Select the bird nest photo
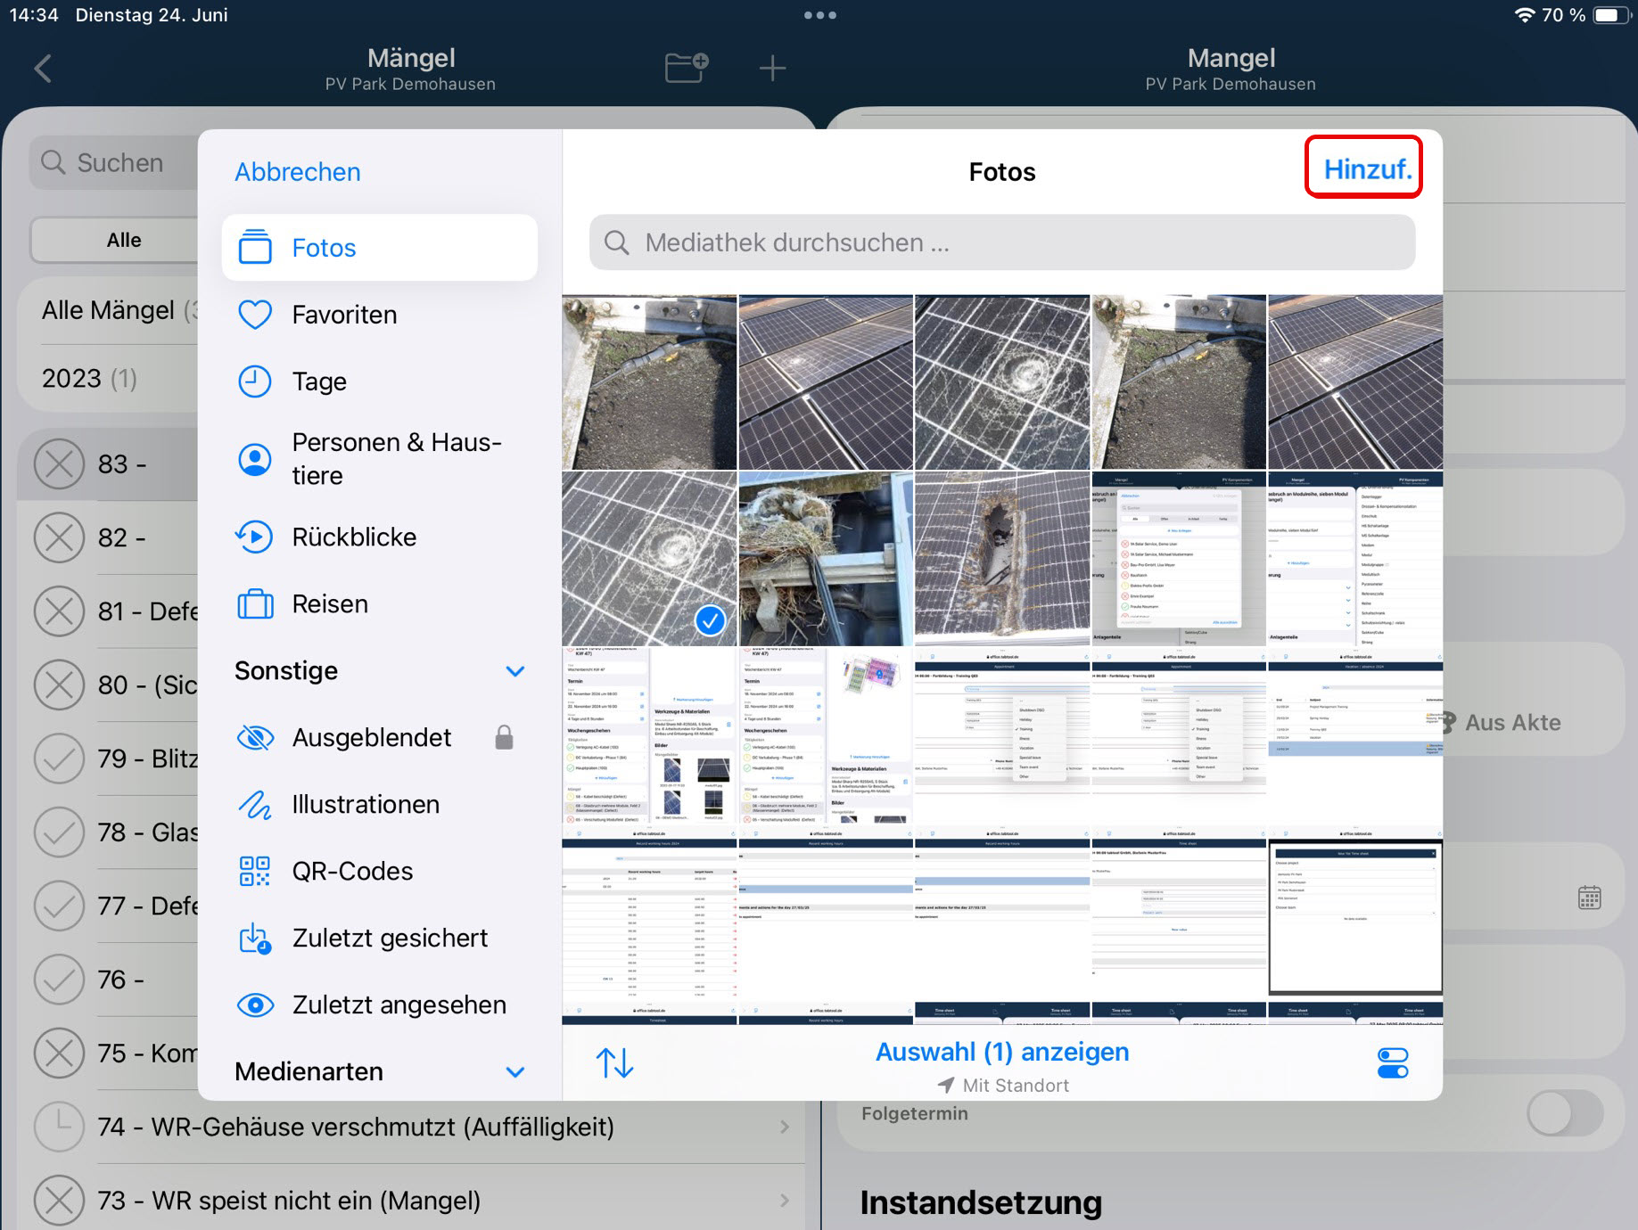This screenshot has height=1230, width=1638. (x=826, y=559)
